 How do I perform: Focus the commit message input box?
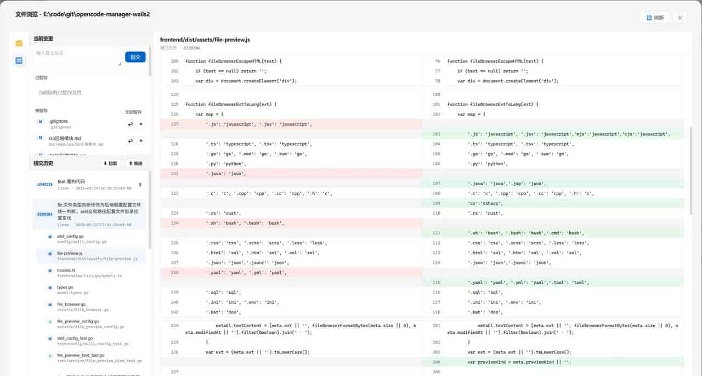[x=77, y=57]
